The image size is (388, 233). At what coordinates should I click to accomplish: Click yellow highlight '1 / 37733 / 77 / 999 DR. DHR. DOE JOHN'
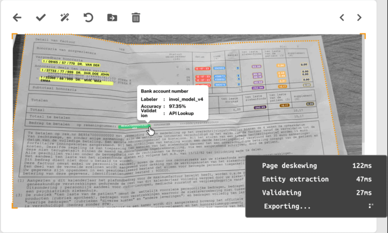tap(75, 72)
